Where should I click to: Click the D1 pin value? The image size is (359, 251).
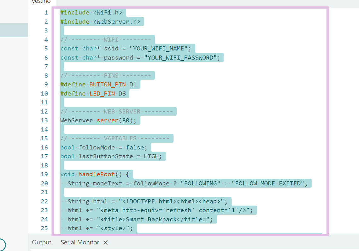[x=133, y=85]
